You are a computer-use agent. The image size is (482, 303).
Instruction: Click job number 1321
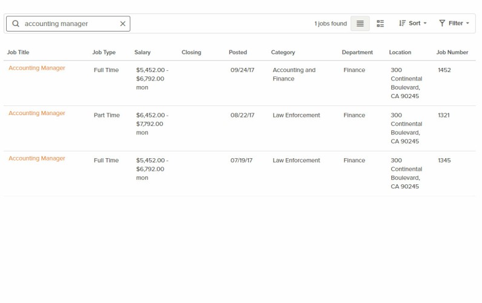click(x=444, y=115)
